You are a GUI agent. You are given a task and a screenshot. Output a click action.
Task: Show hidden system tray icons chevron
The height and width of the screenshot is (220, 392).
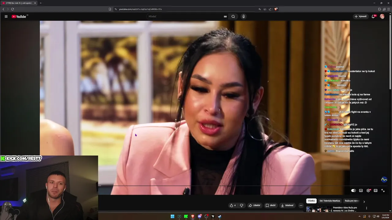point(360,216)
